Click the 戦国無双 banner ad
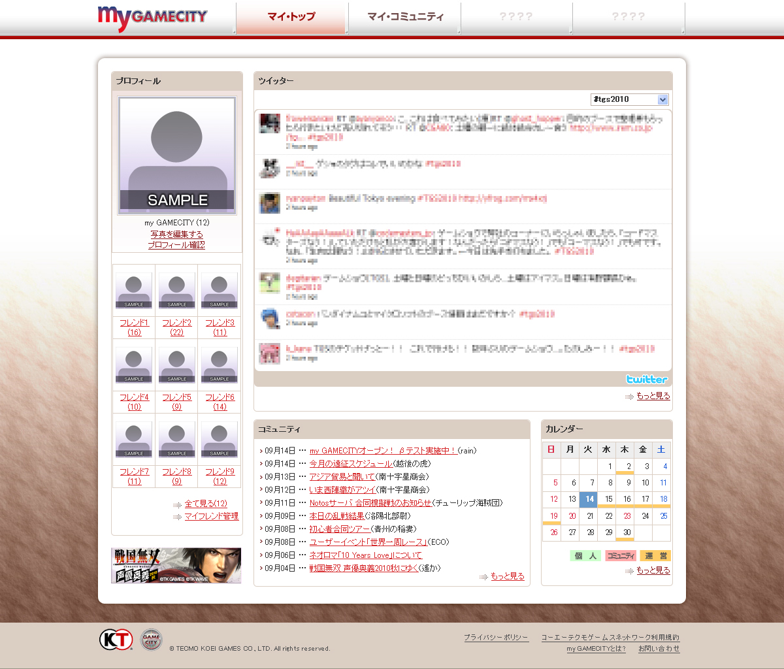Image resolution: width=784 pixels, height=669 pixels. pos(176,566)
